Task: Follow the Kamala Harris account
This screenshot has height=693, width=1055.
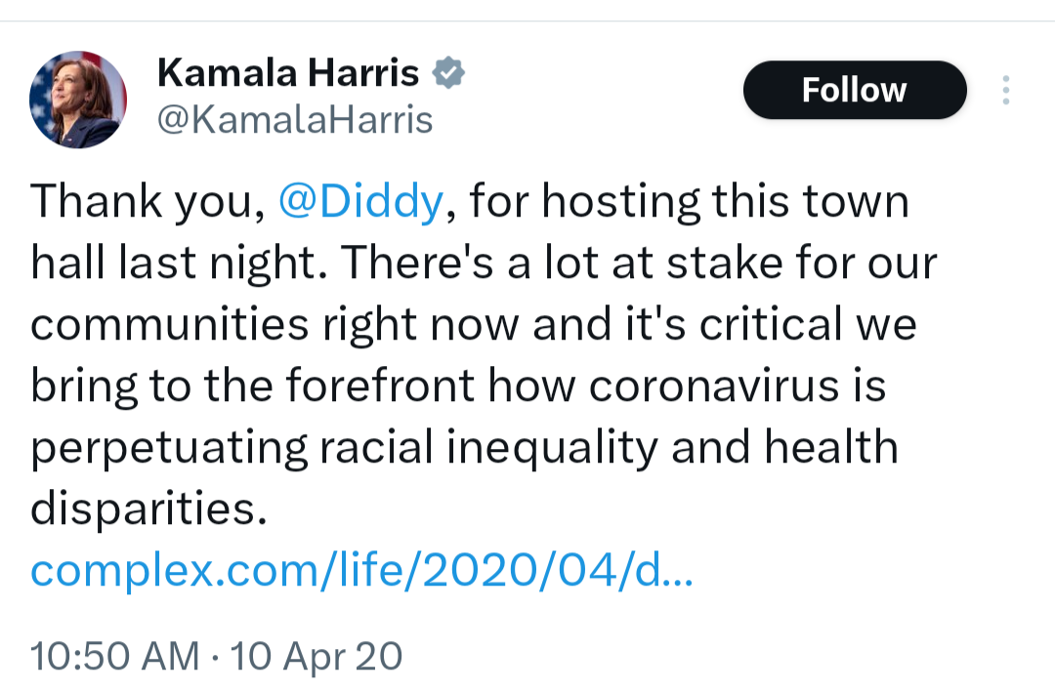Action: click(x=855, y=90)
